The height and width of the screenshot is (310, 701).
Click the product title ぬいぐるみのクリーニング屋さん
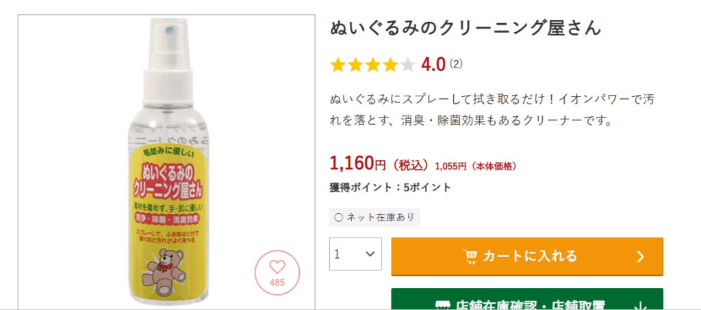(466, 28)
